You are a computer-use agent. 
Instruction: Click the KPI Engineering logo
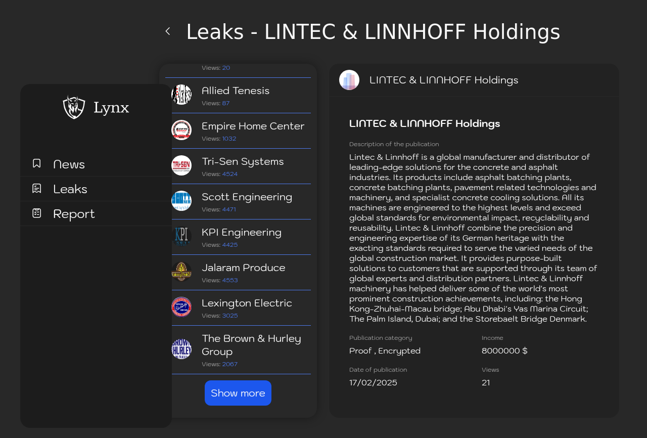click(181, 236)
